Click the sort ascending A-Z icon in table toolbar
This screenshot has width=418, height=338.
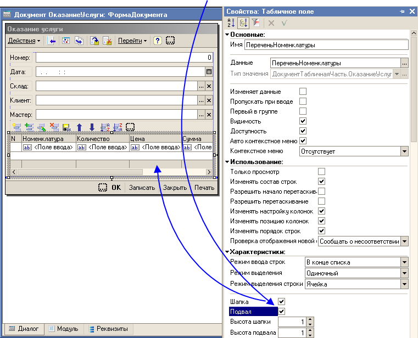tap(105, 127)
